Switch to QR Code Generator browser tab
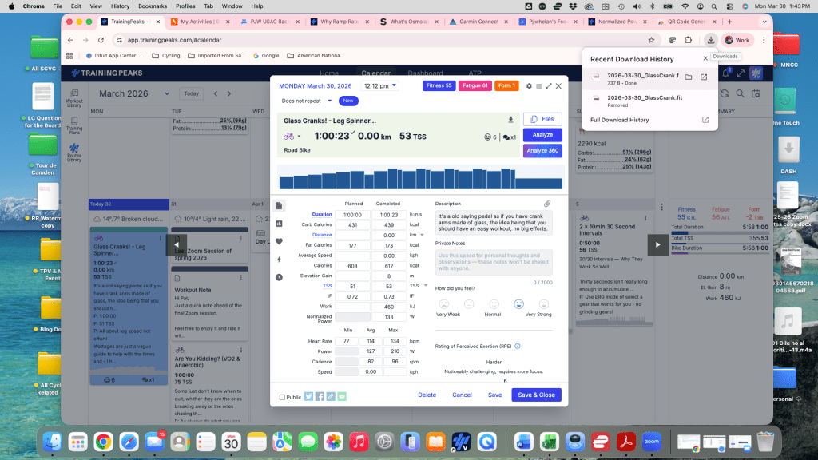 click(687, 22)
